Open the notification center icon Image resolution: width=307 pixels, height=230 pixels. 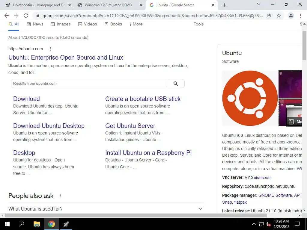tap(297, 224)
